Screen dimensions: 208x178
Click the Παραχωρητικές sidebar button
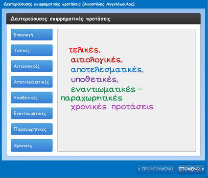[32, 129]
